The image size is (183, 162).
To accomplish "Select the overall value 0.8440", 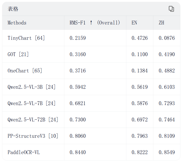I will click(78, 152).
